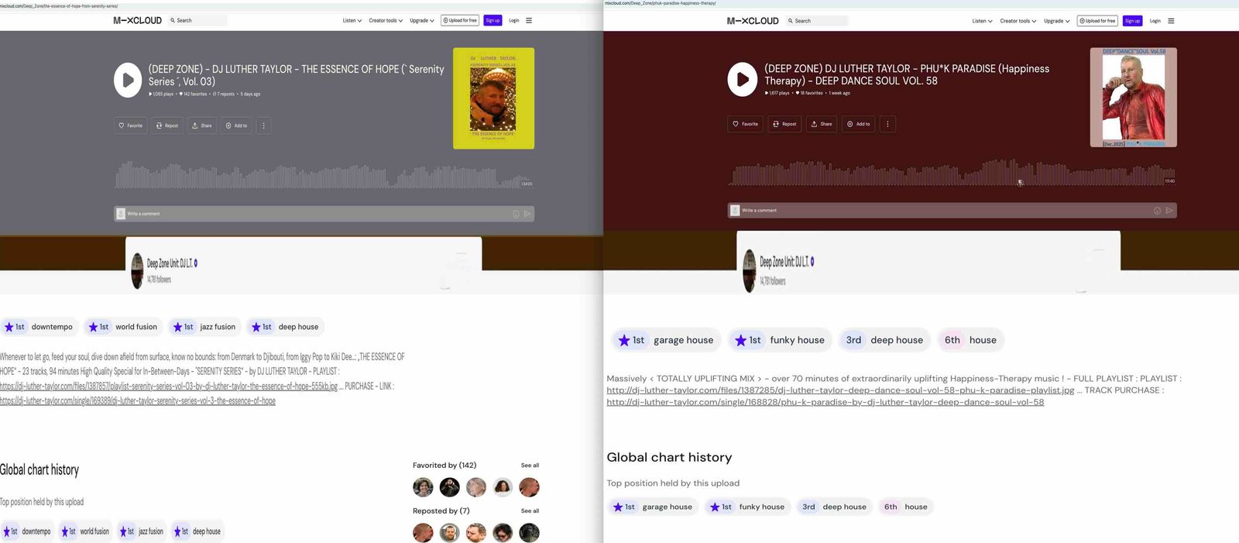
Task: Click the emoji icon in the Phu*k Paradise comment box
Action: pyautogui.click(x=1157, y=211)
